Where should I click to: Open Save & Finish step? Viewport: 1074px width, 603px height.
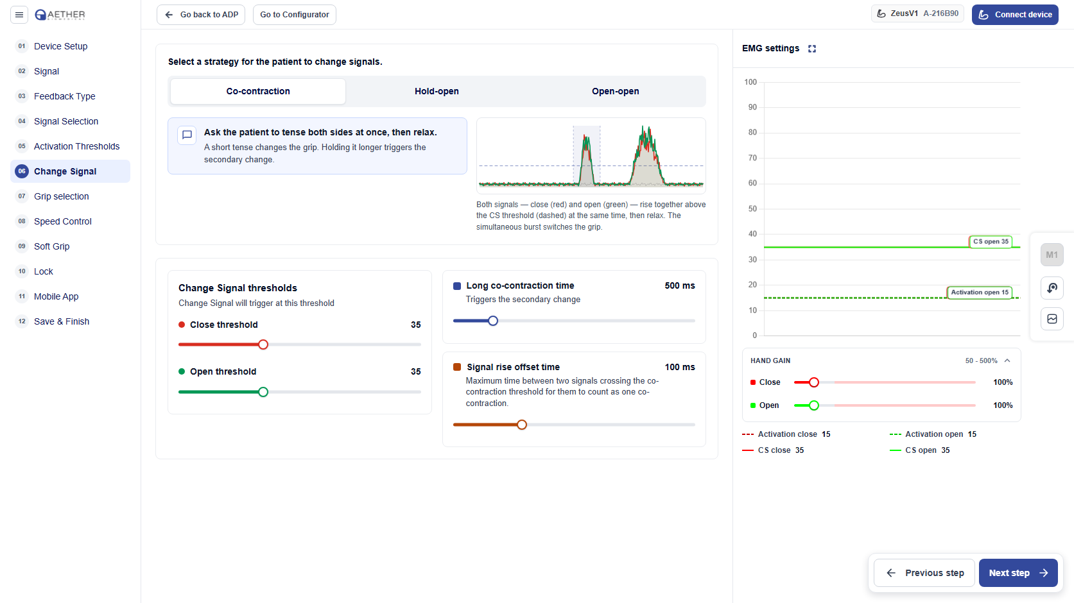click(x=71, y=321)
